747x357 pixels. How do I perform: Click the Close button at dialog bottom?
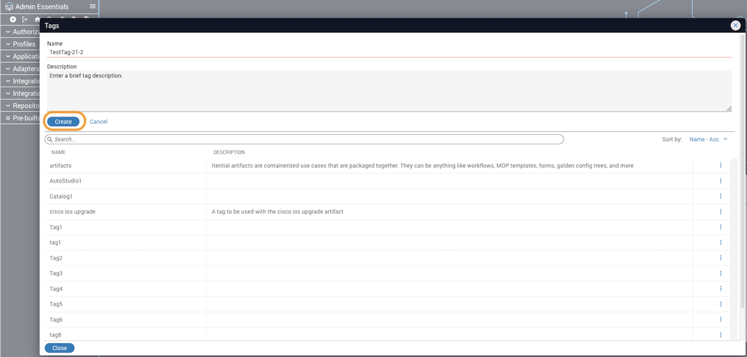(x=59, y=348)
